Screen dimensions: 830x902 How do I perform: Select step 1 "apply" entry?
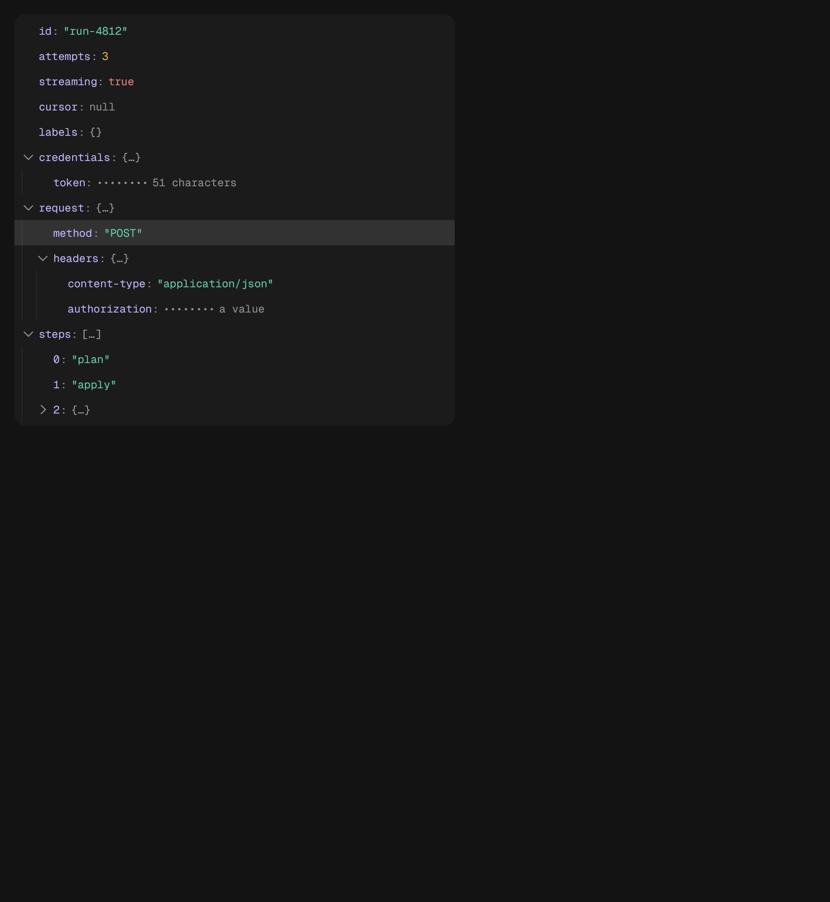click(x=235, y=385)
